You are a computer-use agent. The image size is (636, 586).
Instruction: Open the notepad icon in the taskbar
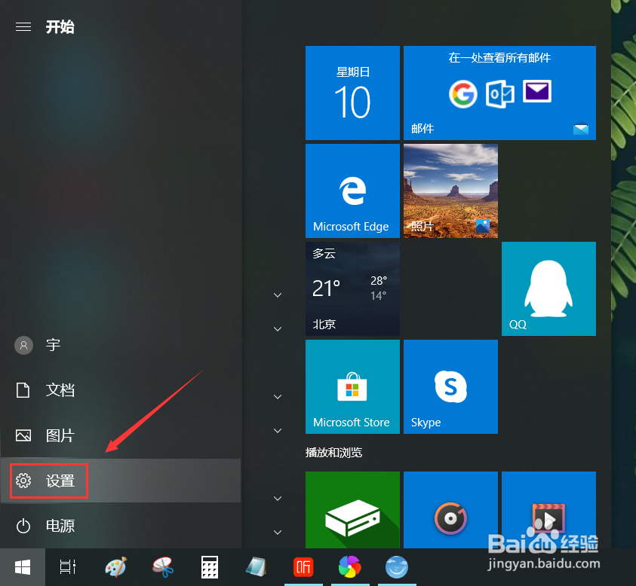point(257,567)
